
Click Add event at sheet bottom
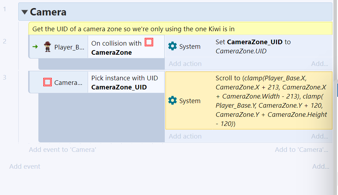click(25, 166)
